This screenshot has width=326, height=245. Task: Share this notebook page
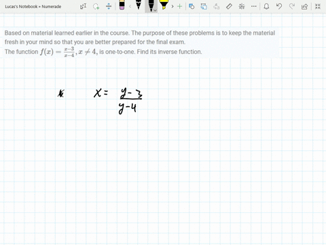click(305, 6)
